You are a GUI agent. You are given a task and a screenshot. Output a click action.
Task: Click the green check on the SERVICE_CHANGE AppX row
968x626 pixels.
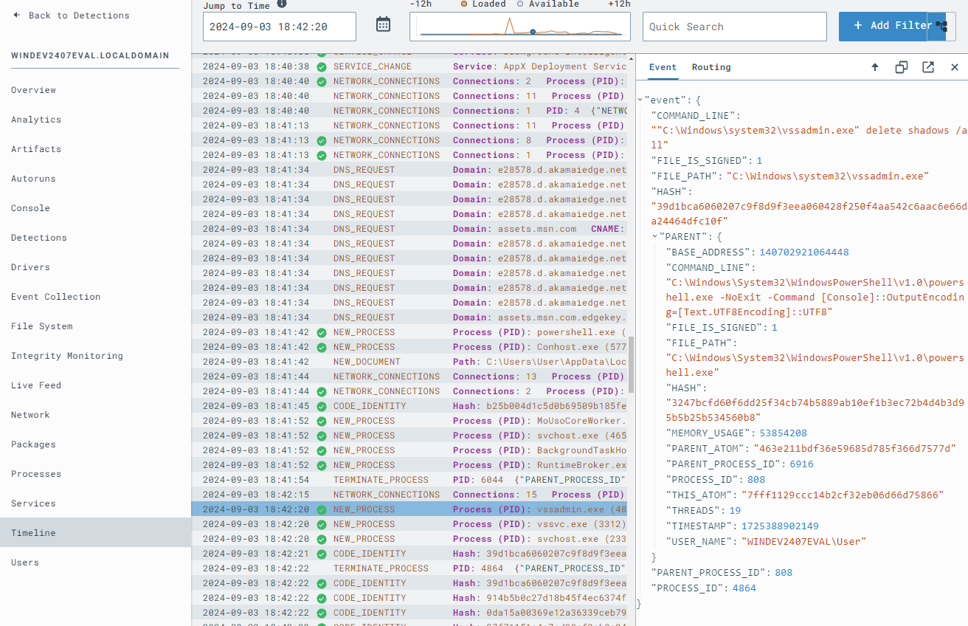321,66
